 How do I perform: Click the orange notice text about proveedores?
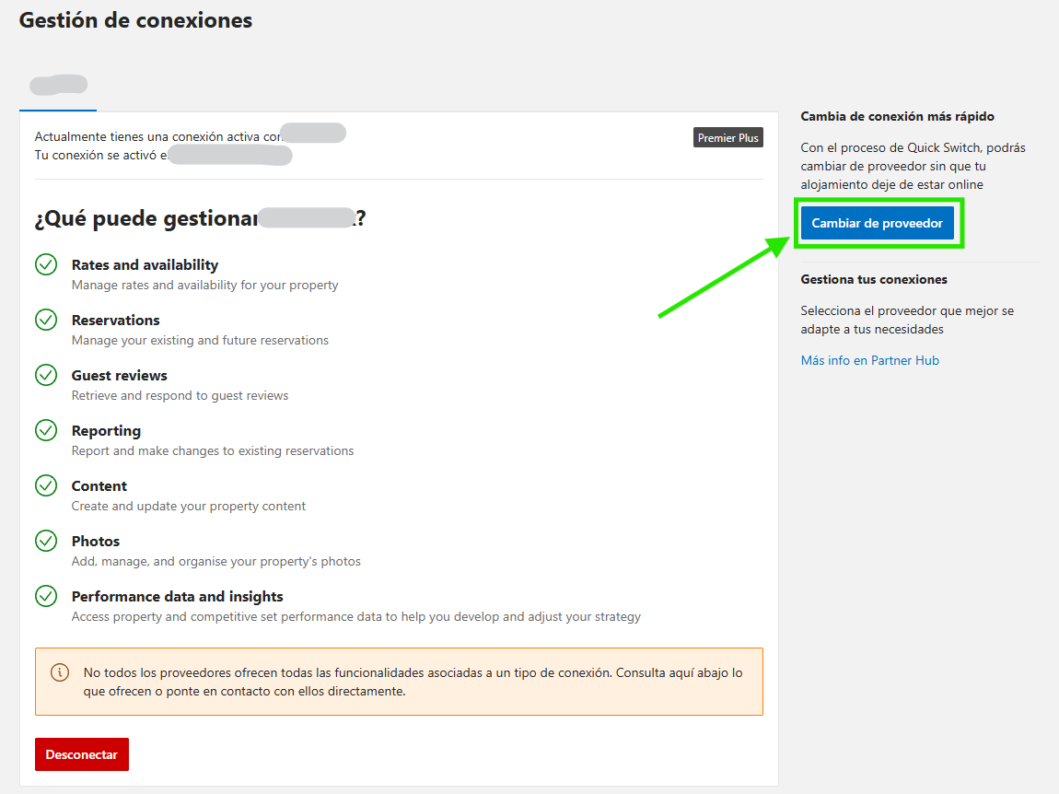point(413,682)
